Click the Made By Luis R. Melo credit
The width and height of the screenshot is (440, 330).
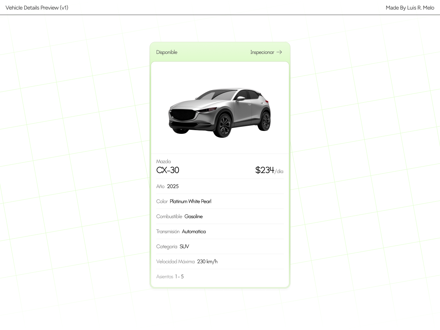(x=410, y=7)
